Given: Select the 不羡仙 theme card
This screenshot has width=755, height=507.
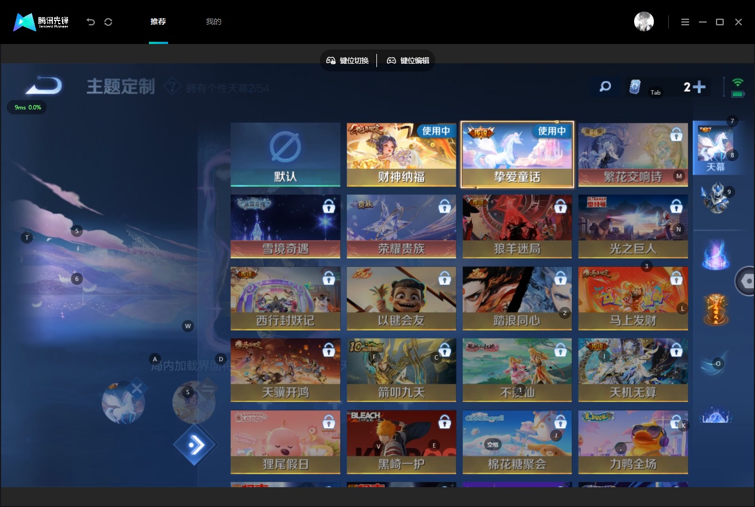Looking at the screenshot, I should (517, 370).
